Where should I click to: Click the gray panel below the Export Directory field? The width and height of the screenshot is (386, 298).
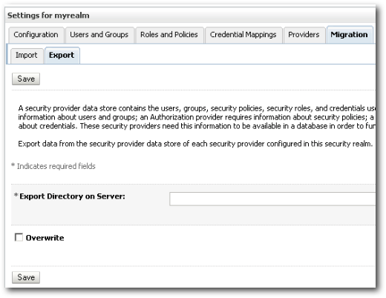point(193,215)
